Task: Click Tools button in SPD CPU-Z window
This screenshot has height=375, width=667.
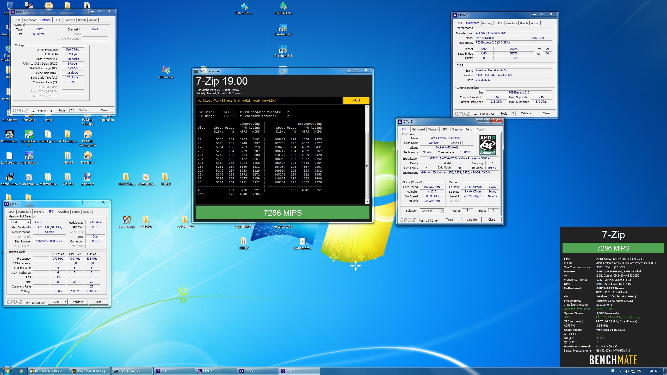Action: (x=56, y=302)
